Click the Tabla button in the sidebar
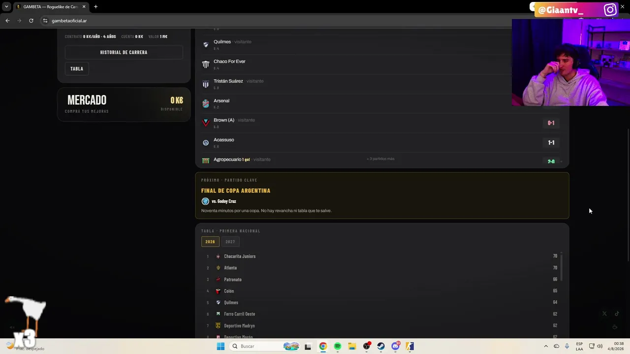The width and height of the screenshot is (630, 354). pyautogui.click(x=77, y=69)
